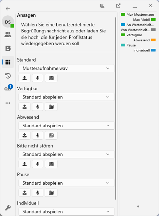The width and height of the screenshot is (159, 216).
Task: Open wrench settings icon
Action: tap(8, 207)
